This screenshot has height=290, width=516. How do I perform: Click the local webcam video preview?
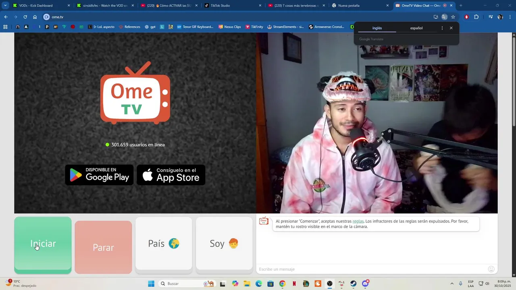pos(377,123)
